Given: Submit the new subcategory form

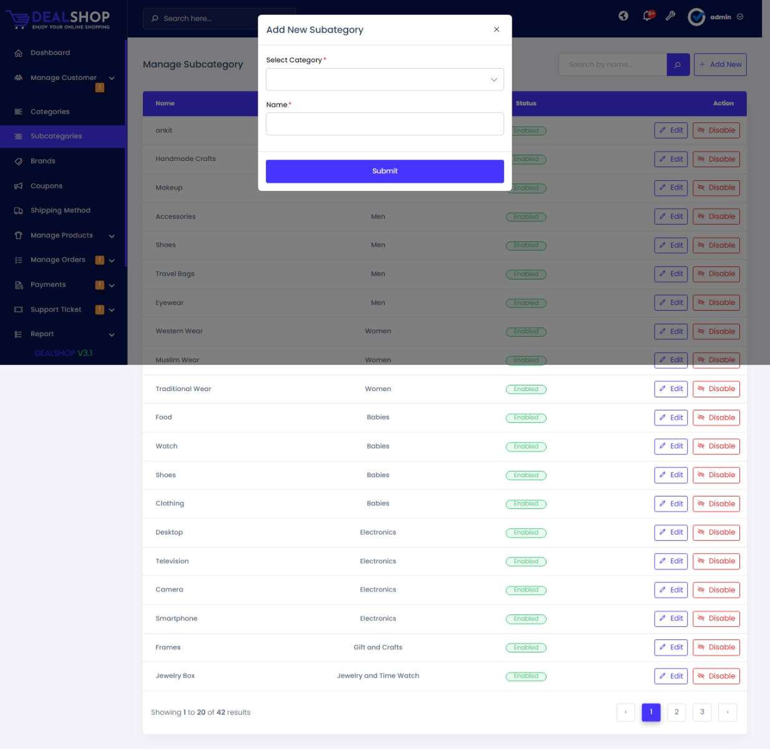Looking at the screenshot, I should pos(384,172).
